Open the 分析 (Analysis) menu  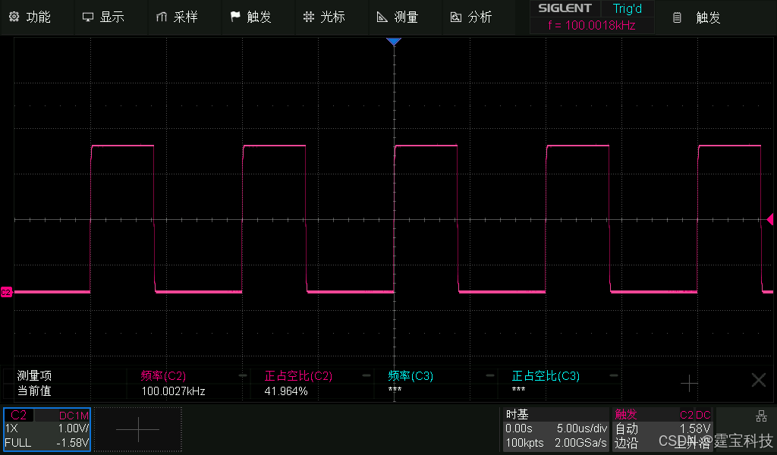pos(478,17)
